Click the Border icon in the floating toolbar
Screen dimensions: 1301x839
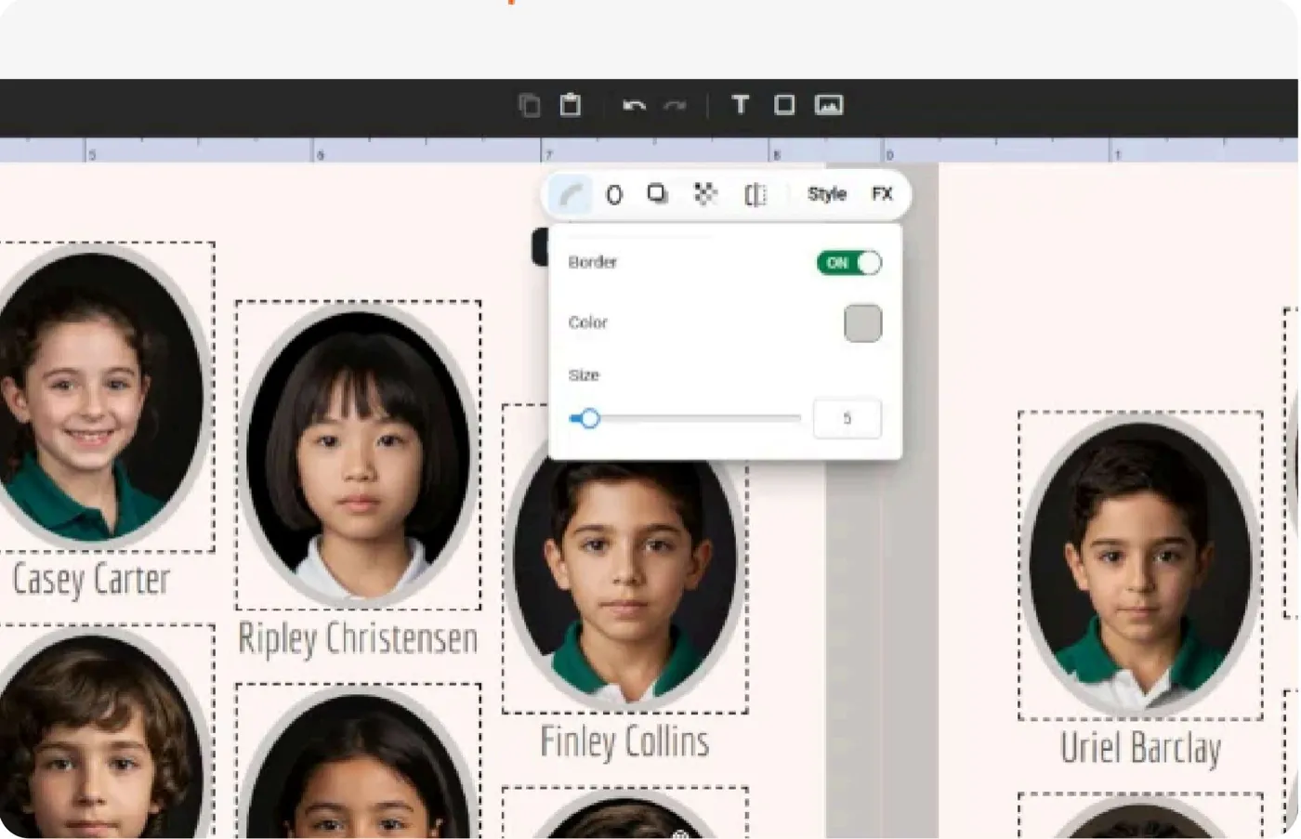[571, 194]
